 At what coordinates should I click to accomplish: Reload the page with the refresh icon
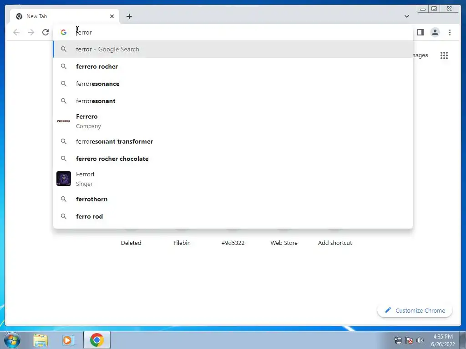tap(46, 32)
